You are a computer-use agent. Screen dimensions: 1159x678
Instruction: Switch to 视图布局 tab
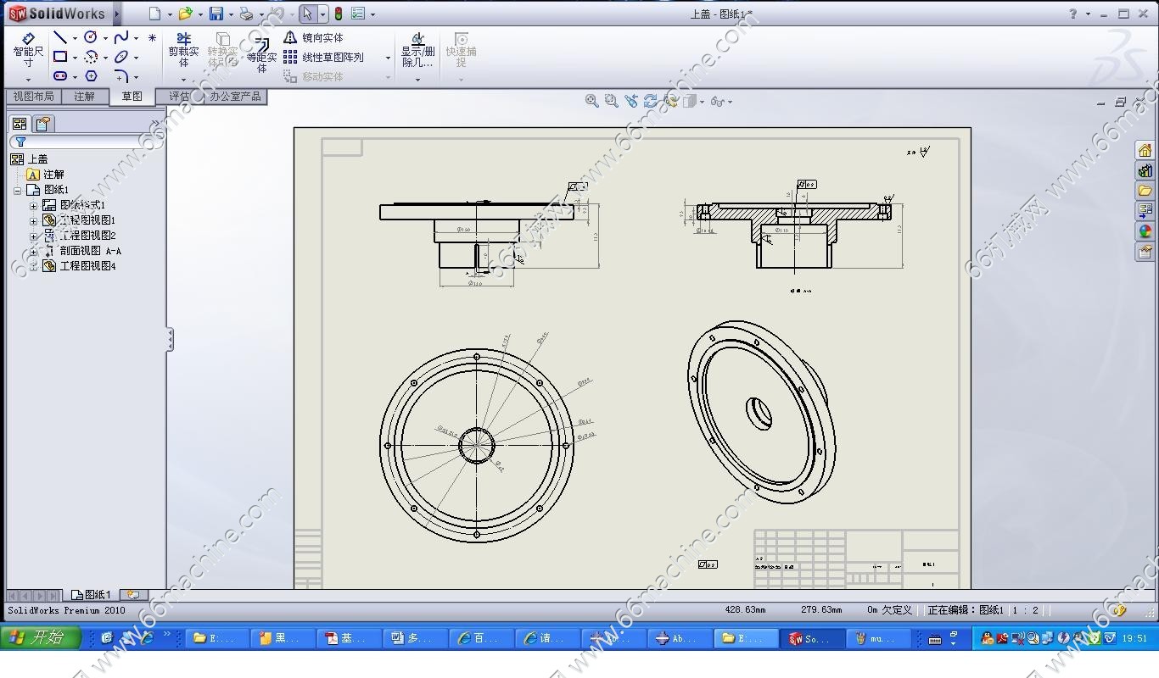pos(34,97)
